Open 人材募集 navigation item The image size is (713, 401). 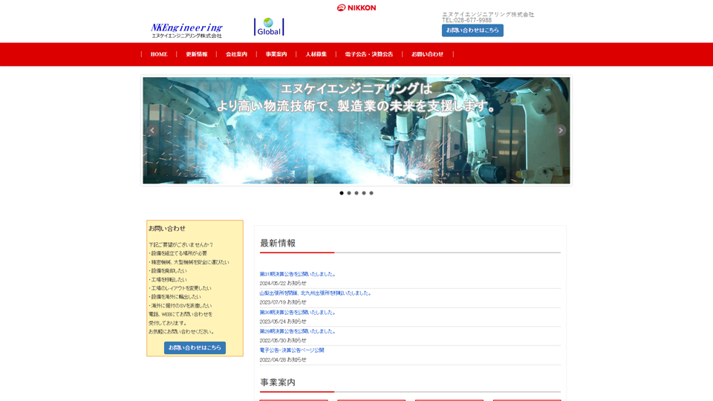coord(316,54)
